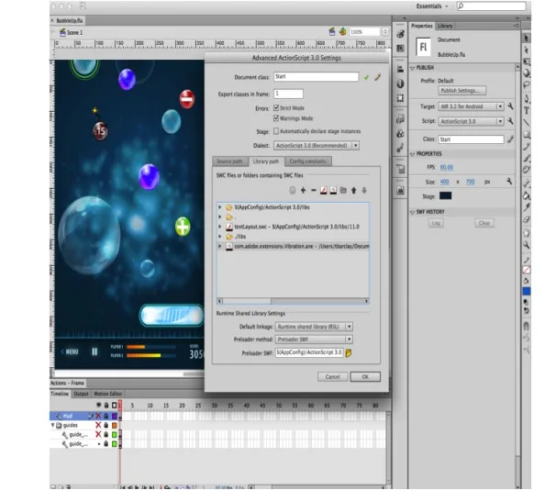The image size is (556, 490).
Task: Expand the ./libs folder entry
Action: point(220,236)
